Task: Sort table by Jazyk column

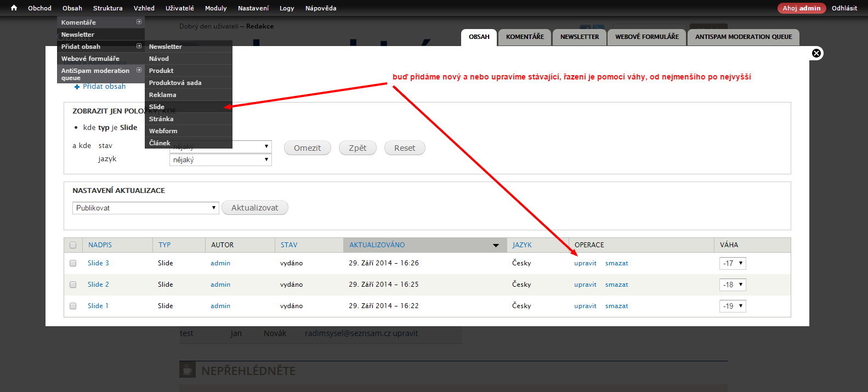Action: tap(522, 245)
